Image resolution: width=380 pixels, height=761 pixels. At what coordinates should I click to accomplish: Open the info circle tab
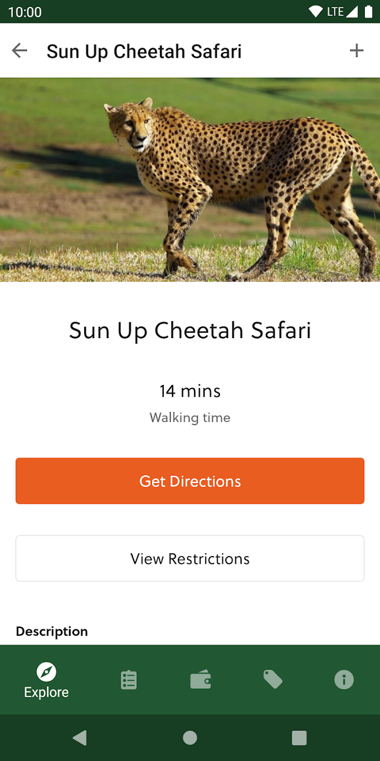[x=344, y=679]
